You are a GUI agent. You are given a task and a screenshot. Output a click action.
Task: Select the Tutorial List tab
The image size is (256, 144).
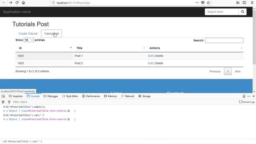coord(52,34)
